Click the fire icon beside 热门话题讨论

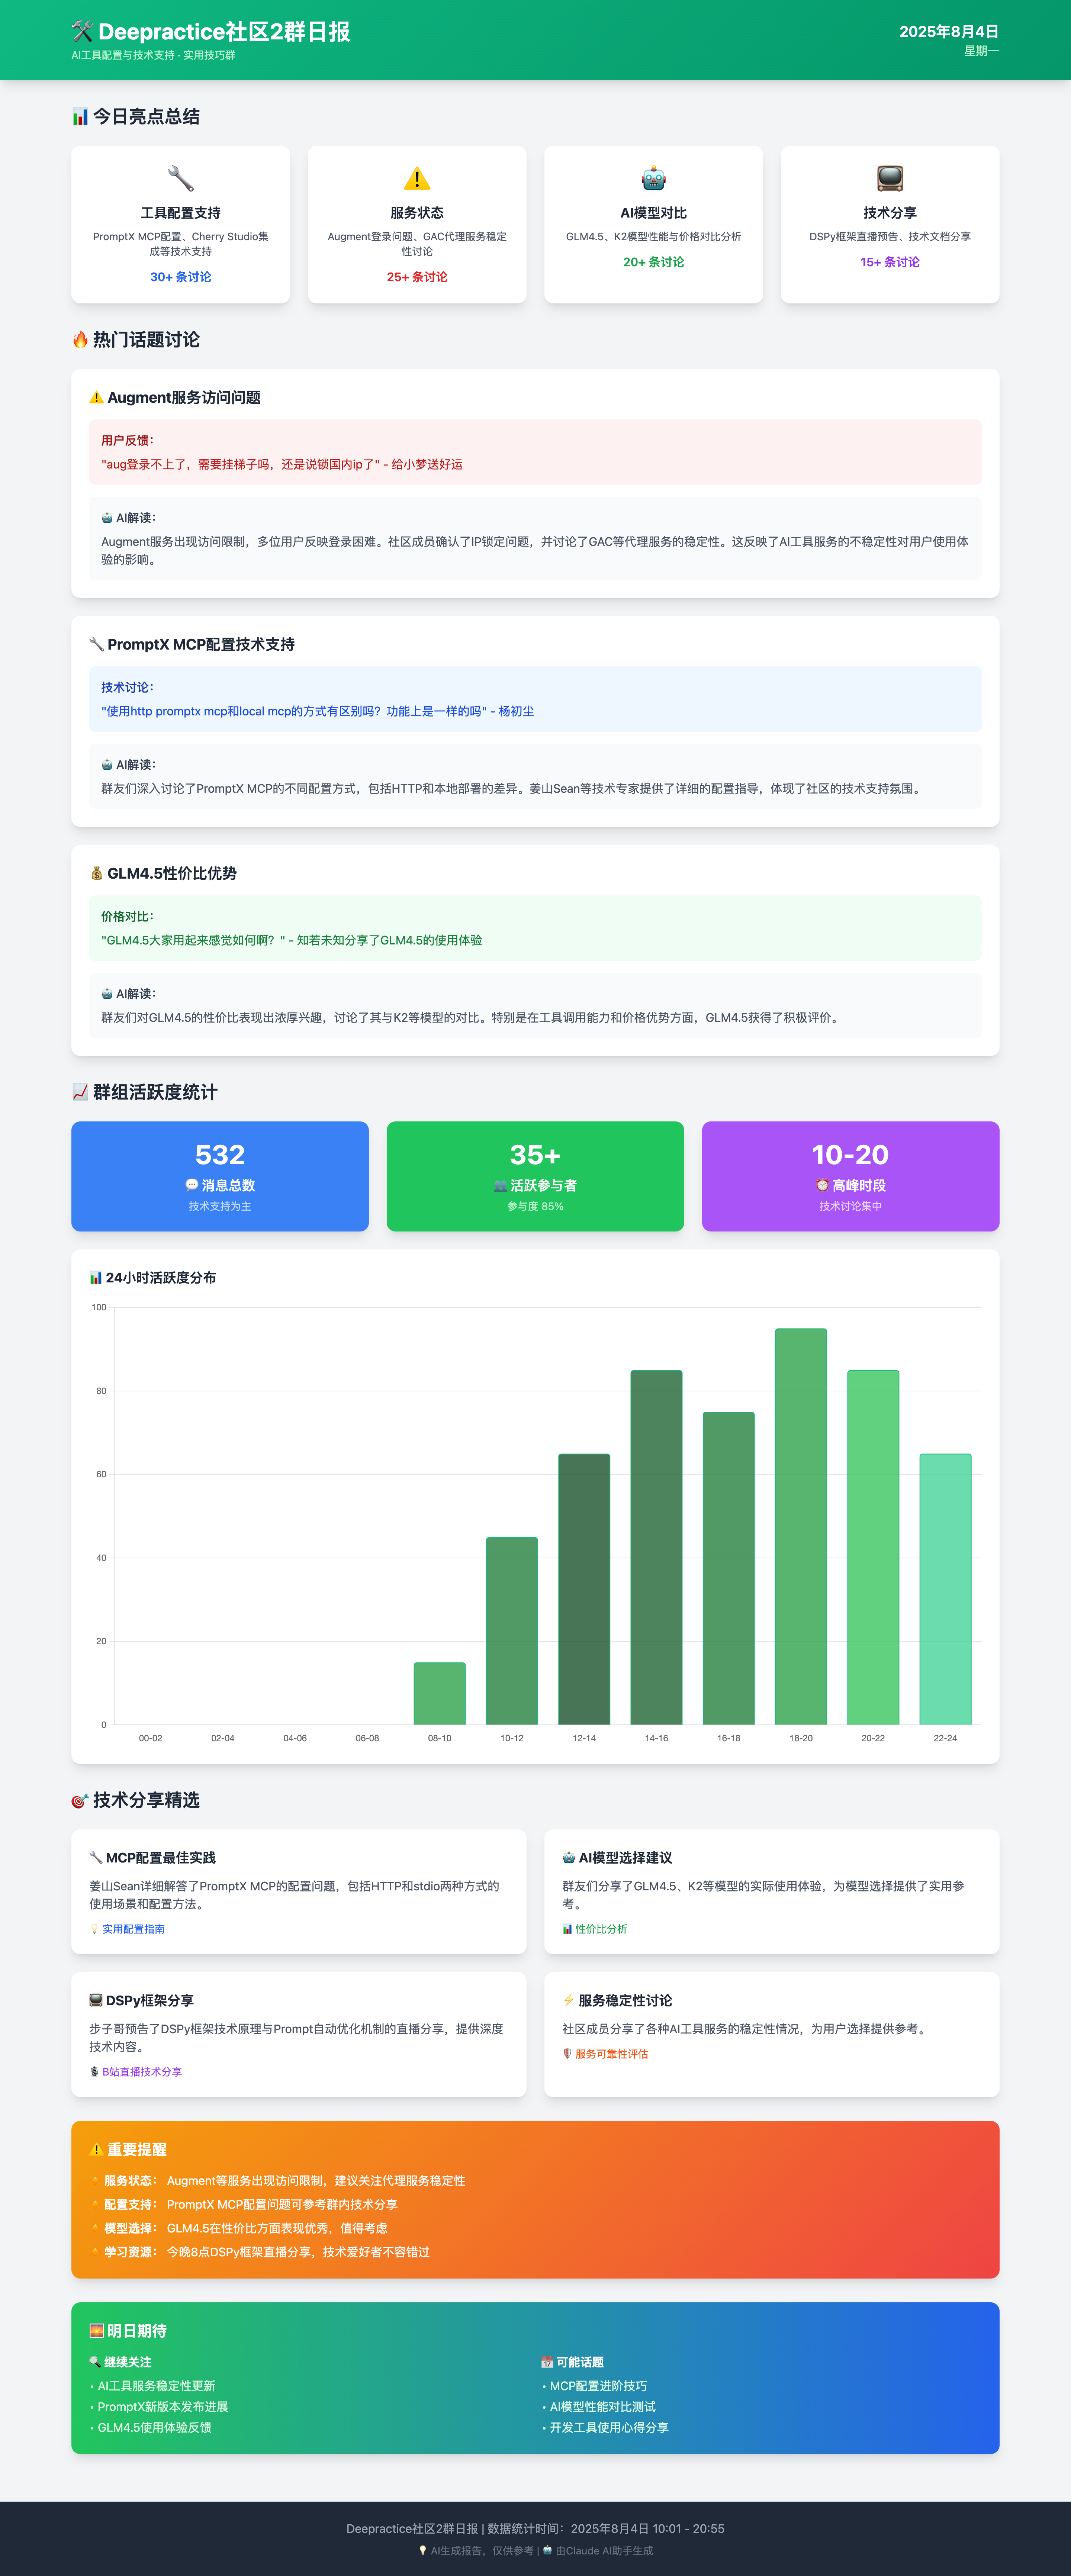[80, 340]
